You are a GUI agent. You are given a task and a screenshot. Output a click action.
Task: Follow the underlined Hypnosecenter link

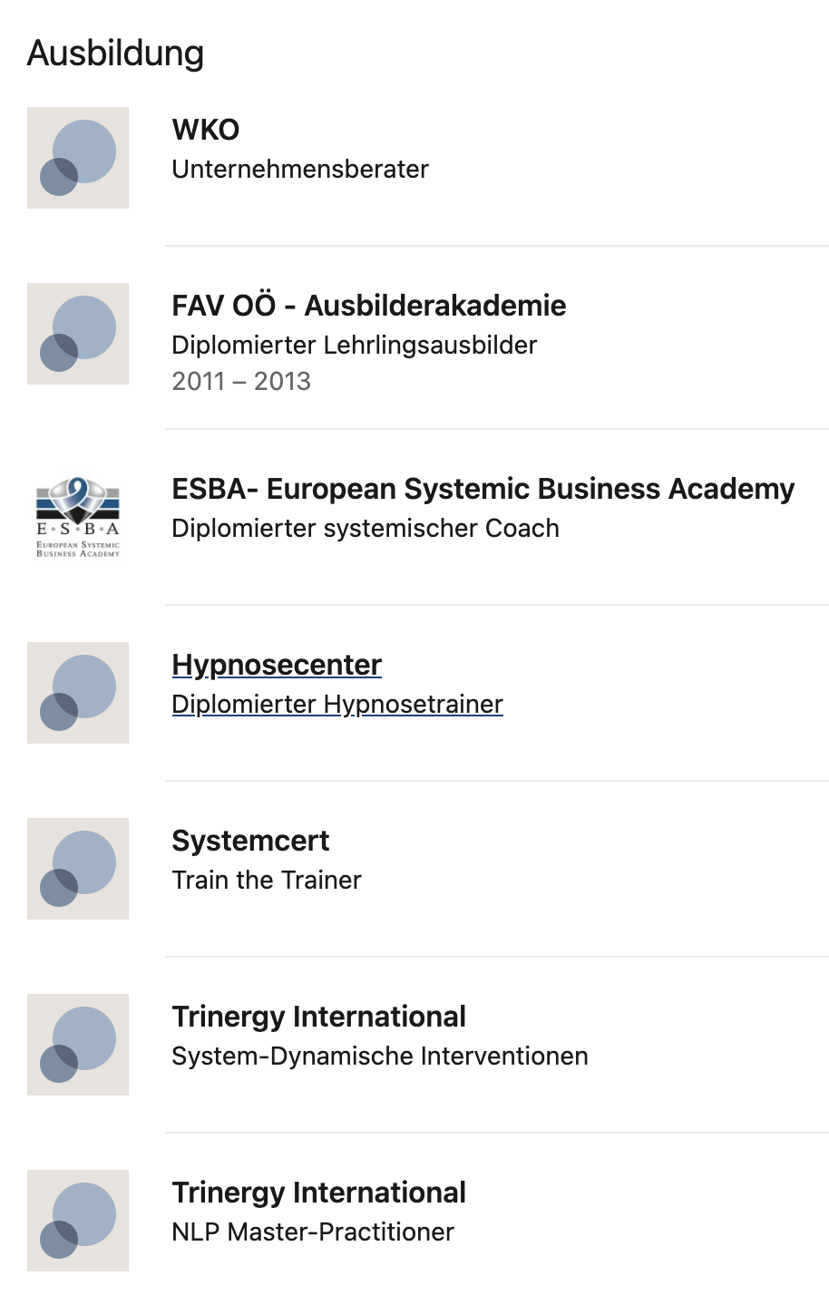click(277, 665)
